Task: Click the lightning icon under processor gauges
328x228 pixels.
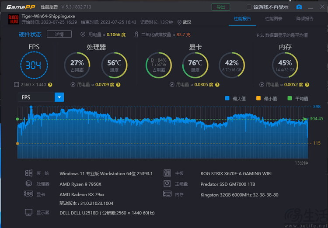Action: (x=73, y=85)
